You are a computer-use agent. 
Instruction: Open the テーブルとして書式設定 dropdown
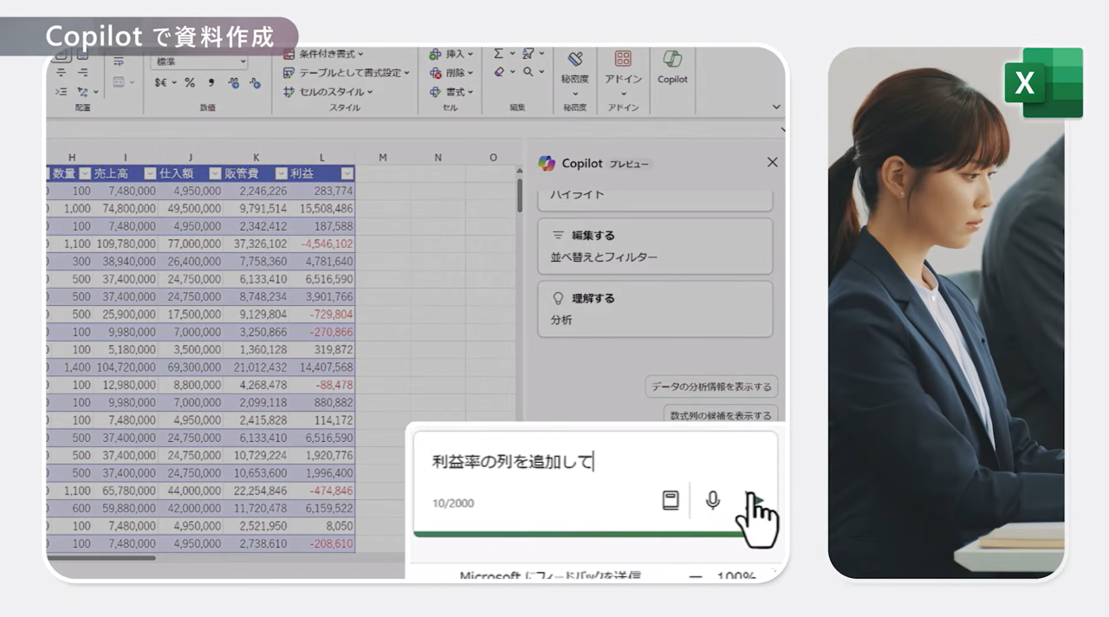(347, 73)
